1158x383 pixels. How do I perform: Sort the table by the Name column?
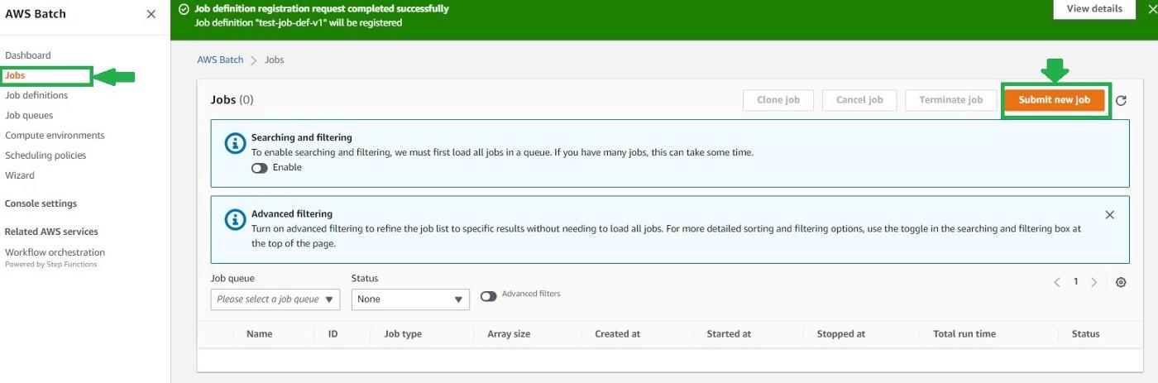(x=259, y=334)
